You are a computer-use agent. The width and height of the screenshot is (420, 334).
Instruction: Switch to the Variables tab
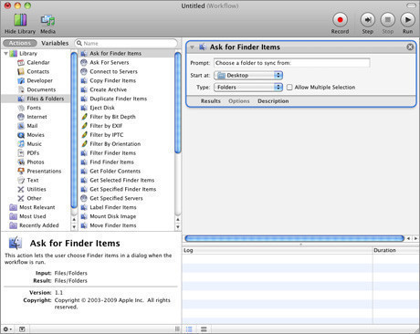[x=55, y=43]
